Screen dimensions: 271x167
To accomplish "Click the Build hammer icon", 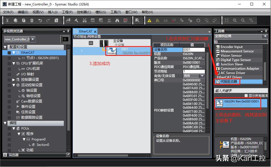I will click(76, 20).
